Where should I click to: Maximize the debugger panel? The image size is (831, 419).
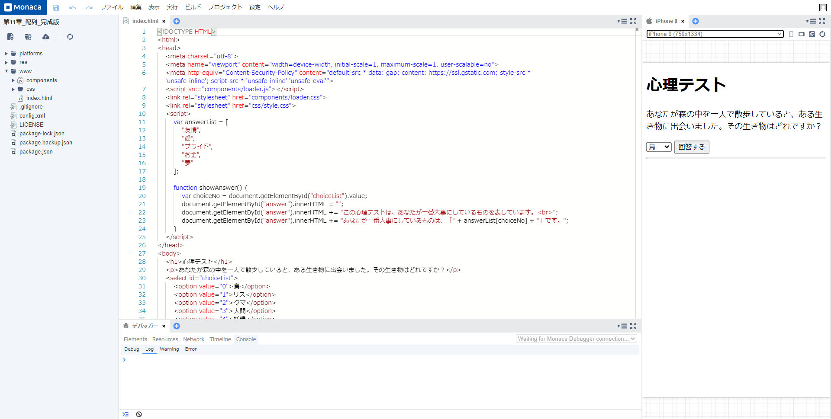click(633, 326)
